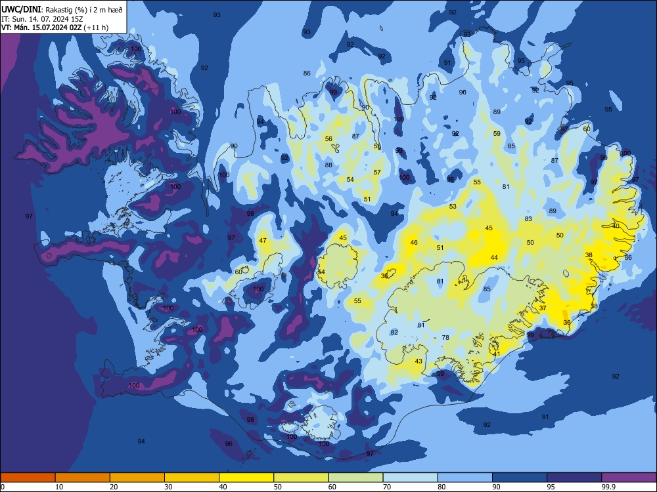Image resolution: width=657 pixels, height=492 pixels.
Task: Click the map humidity value '59'
Action: 497,134
